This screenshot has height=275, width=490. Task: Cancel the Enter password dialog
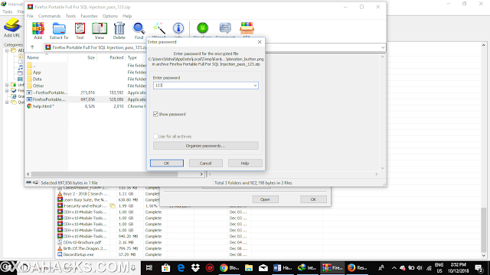(206, 163)
